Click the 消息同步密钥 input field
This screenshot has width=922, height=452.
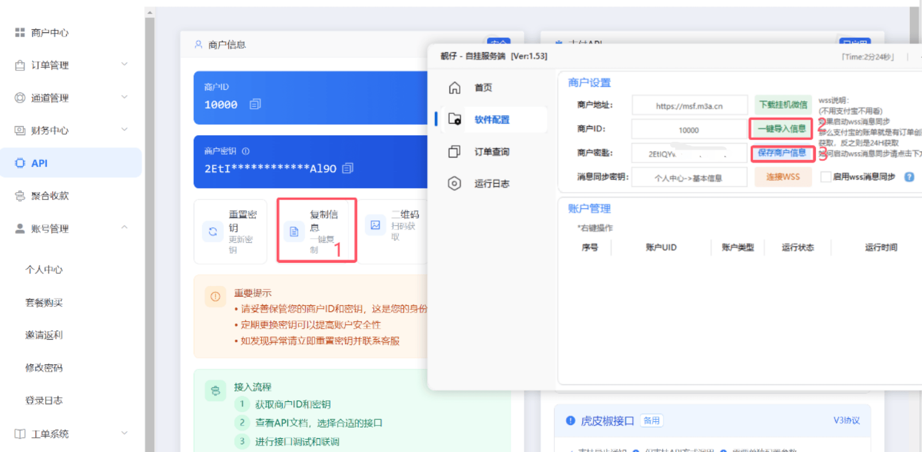(x=689, y=178)
